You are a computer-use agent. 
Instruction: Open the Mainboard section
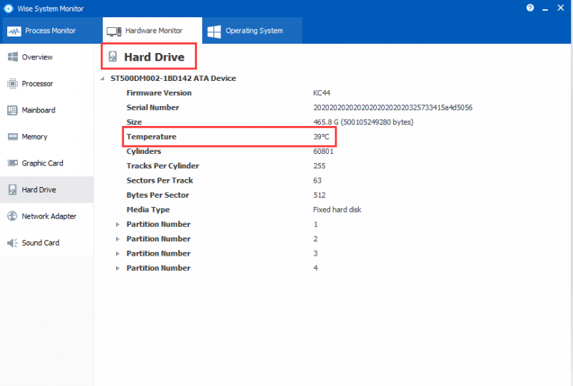tap(47, 110)
